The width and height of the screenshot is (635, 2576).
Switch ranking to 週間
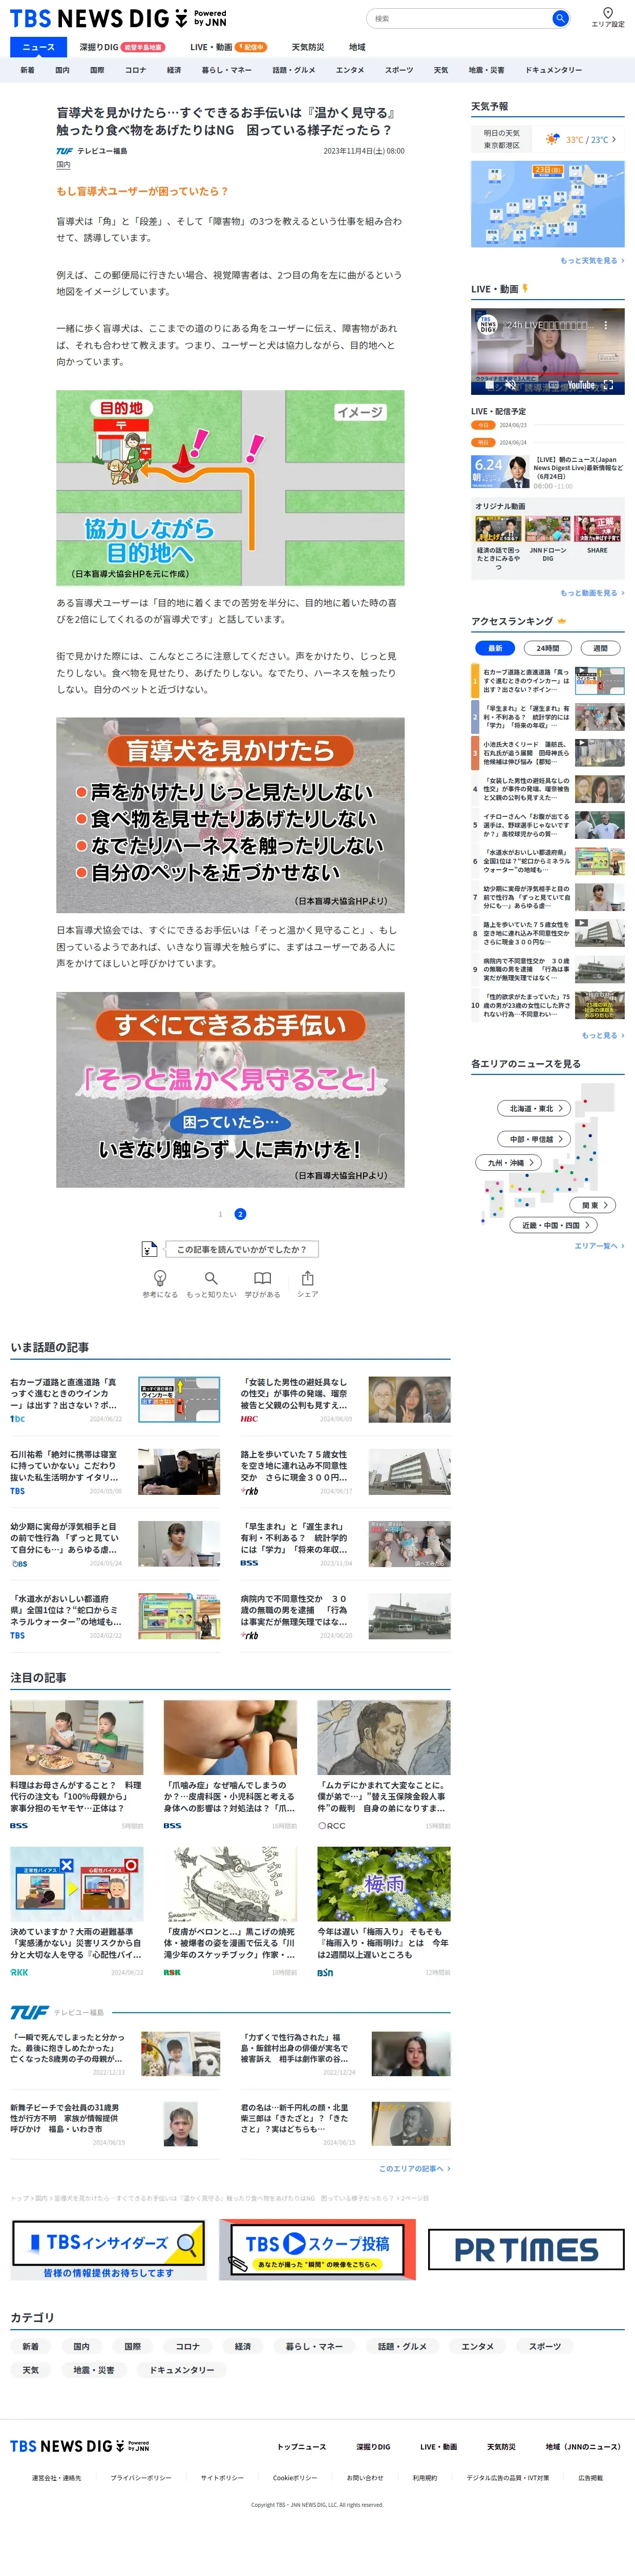tap(600, 648)
